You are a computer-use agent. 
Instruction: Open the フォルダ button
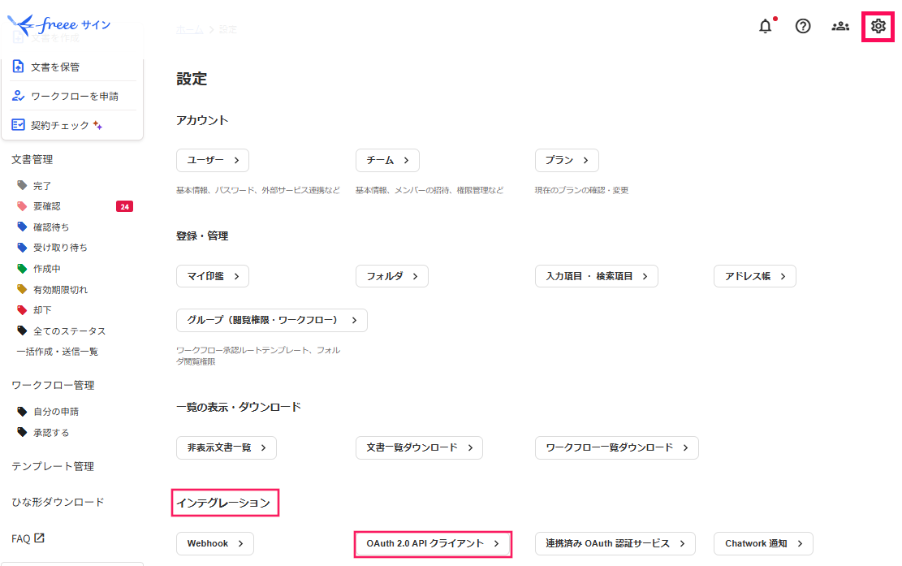click(392, 276)
